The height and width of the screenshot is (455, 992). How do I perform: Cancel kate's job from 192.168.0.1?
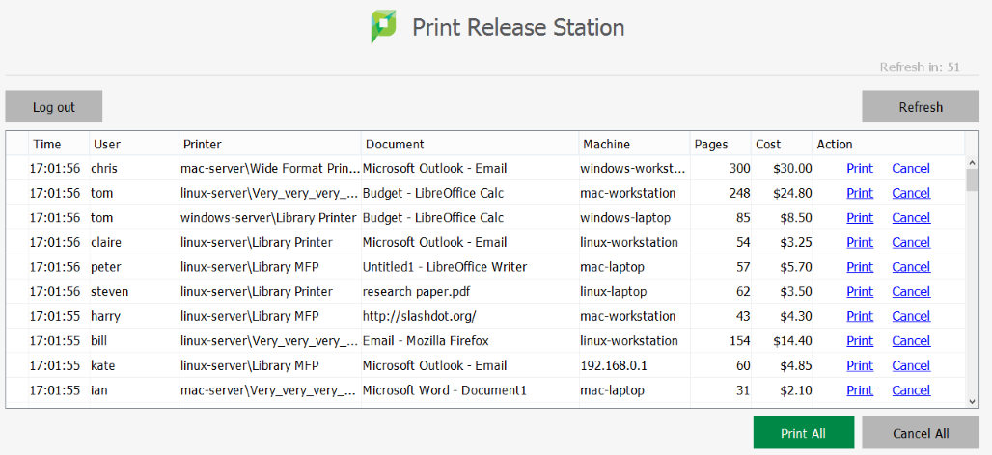tap(910, 365)
